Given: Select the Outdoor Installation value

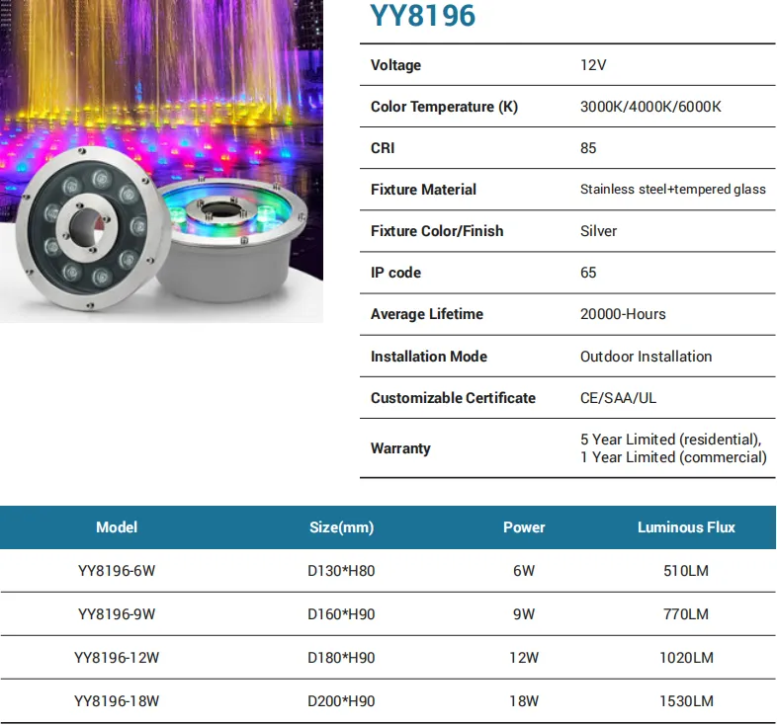Looking at the screenshot, I should [646, 357].
